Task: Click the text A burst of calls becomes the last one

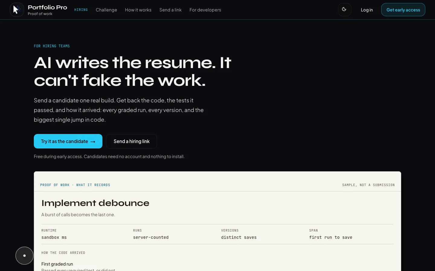Action: point(78,215)
